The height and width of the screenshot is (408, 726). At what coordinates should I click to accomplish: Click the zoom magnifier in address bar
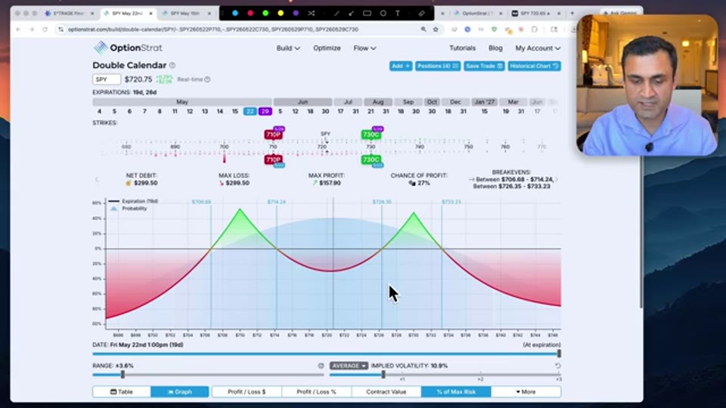(423, 29)
